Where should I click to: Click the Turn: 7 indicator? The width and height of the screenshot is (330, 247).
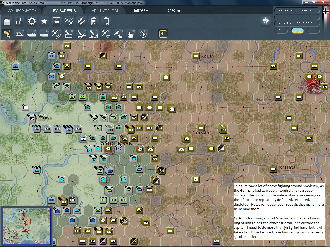click(306, 11)
